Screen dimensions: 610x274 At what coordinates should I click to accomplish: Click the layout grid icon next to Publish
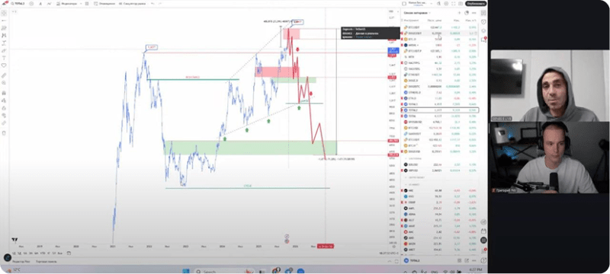point(404,4)
